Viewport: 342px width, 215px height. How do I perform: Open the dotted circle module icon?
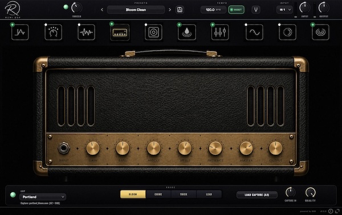287,32
